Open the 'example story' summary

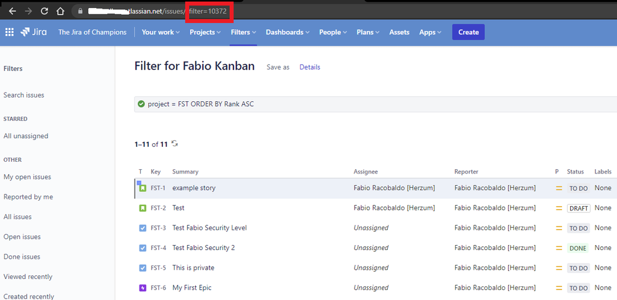(194, 188)
